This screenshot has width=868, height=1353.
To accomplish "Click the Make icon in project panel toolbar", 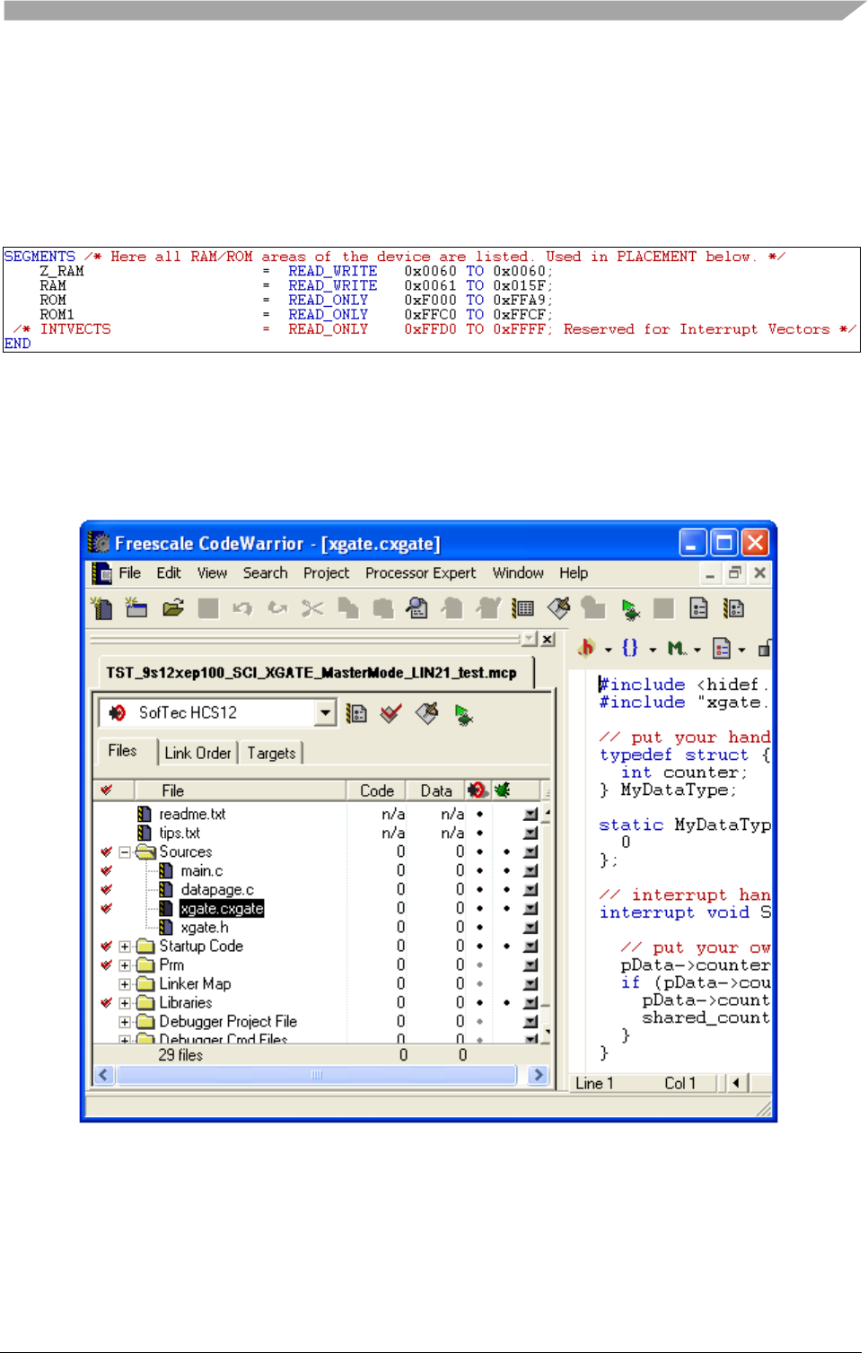I will (x=427, y=713).
